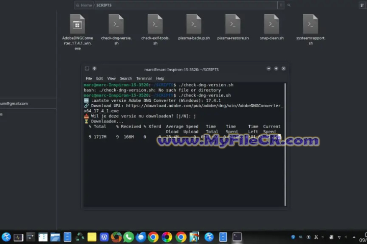Open the terminal File menu
Viewport: 367px width, 244px height.
tap(89, 78)
